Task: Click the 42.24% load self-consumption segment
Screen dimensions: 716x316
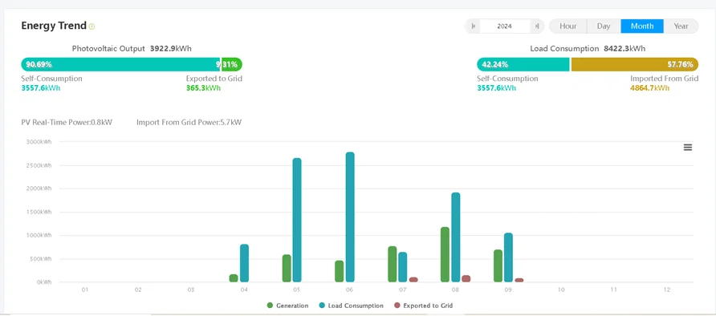Action: click(523, 65)
